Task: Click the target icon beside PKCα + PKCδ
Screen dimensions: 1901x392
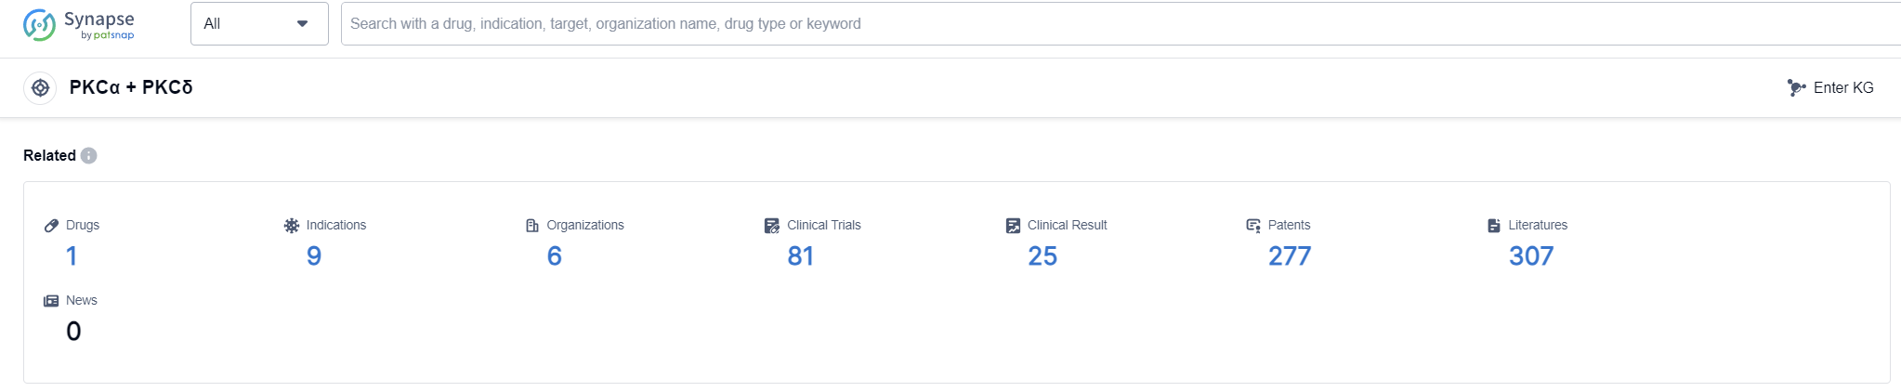Action: click(40, 88)
